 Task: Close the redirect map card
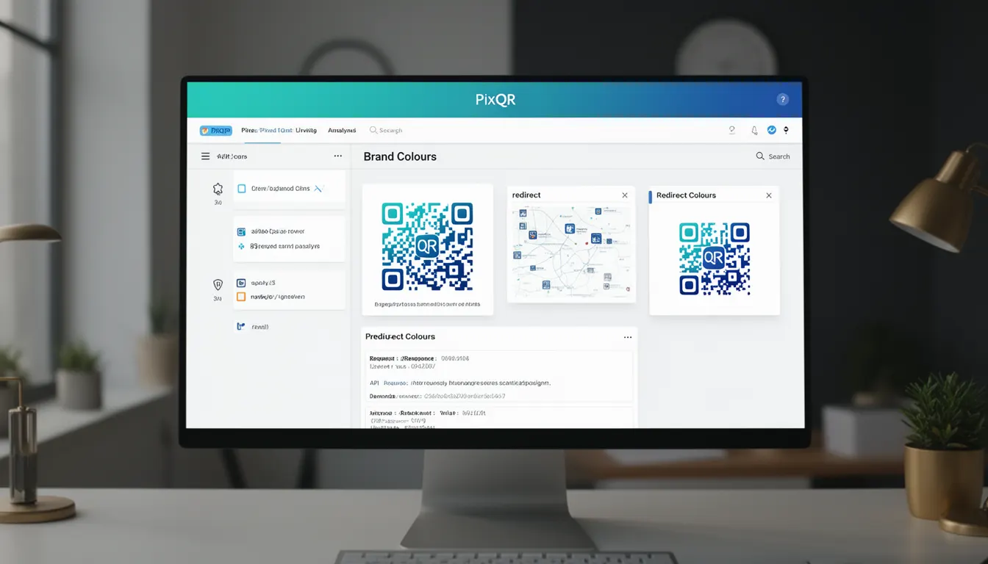[x=625, y=195]
